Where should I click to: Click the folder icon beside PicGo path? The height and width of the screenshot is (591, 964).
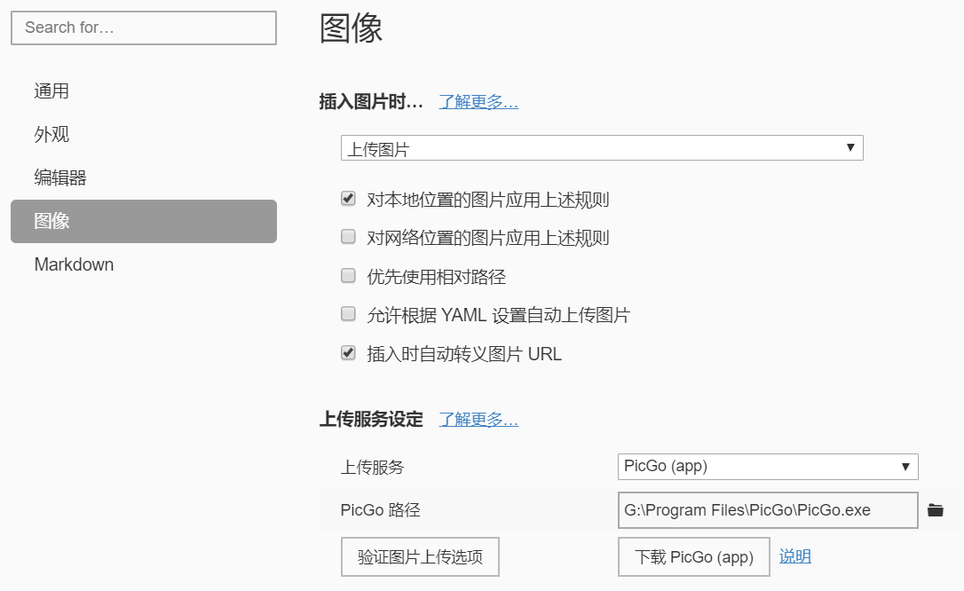[935, 510]
